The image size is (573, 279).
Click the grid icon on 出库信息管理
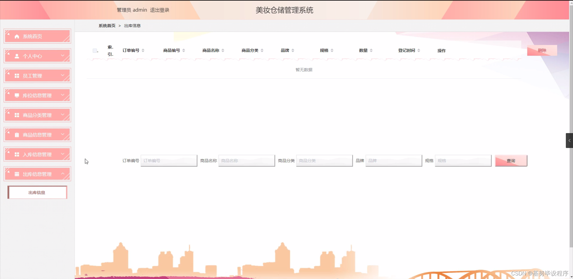16,174
